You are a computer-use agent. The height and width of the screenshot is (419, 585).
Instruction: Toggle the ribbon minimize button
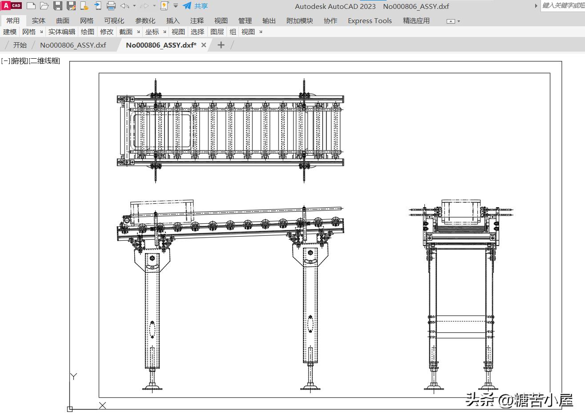click(451, 21)
